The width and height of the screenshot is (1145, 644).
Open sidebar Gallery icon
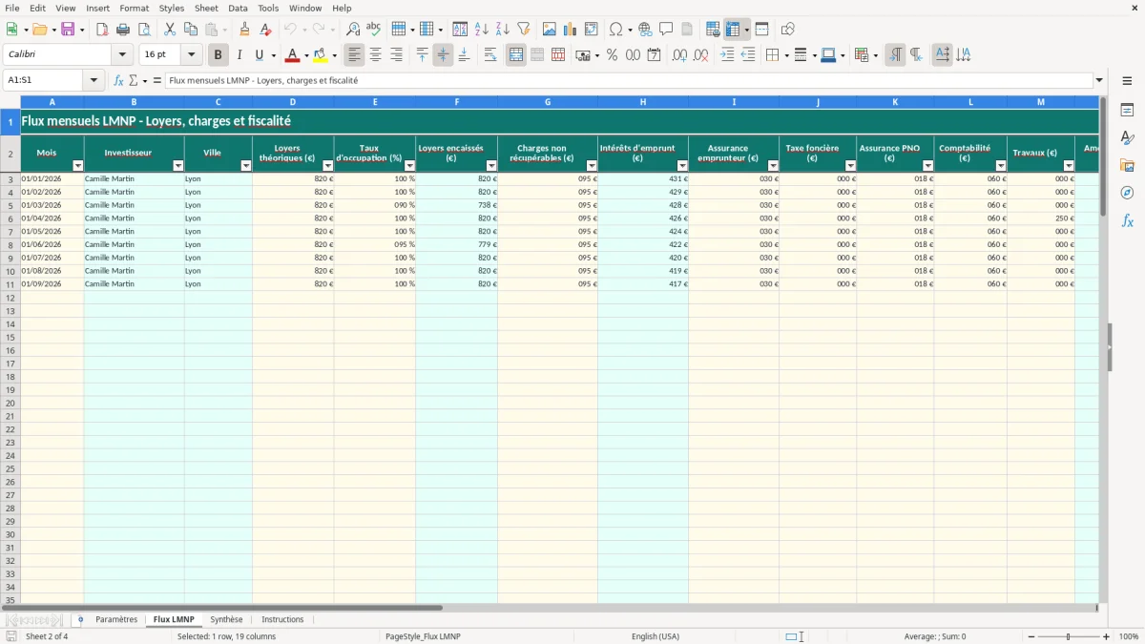[x=1127, y=165]
